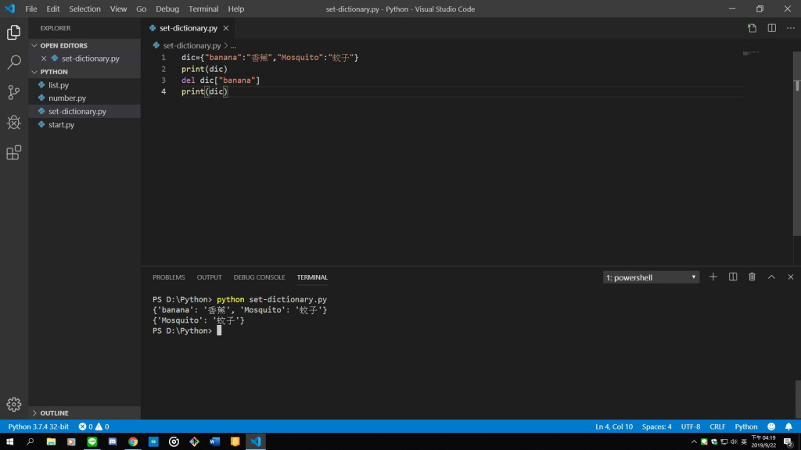
Task: Open File Explorer from the taskbar
Action: tap(51, 442)
